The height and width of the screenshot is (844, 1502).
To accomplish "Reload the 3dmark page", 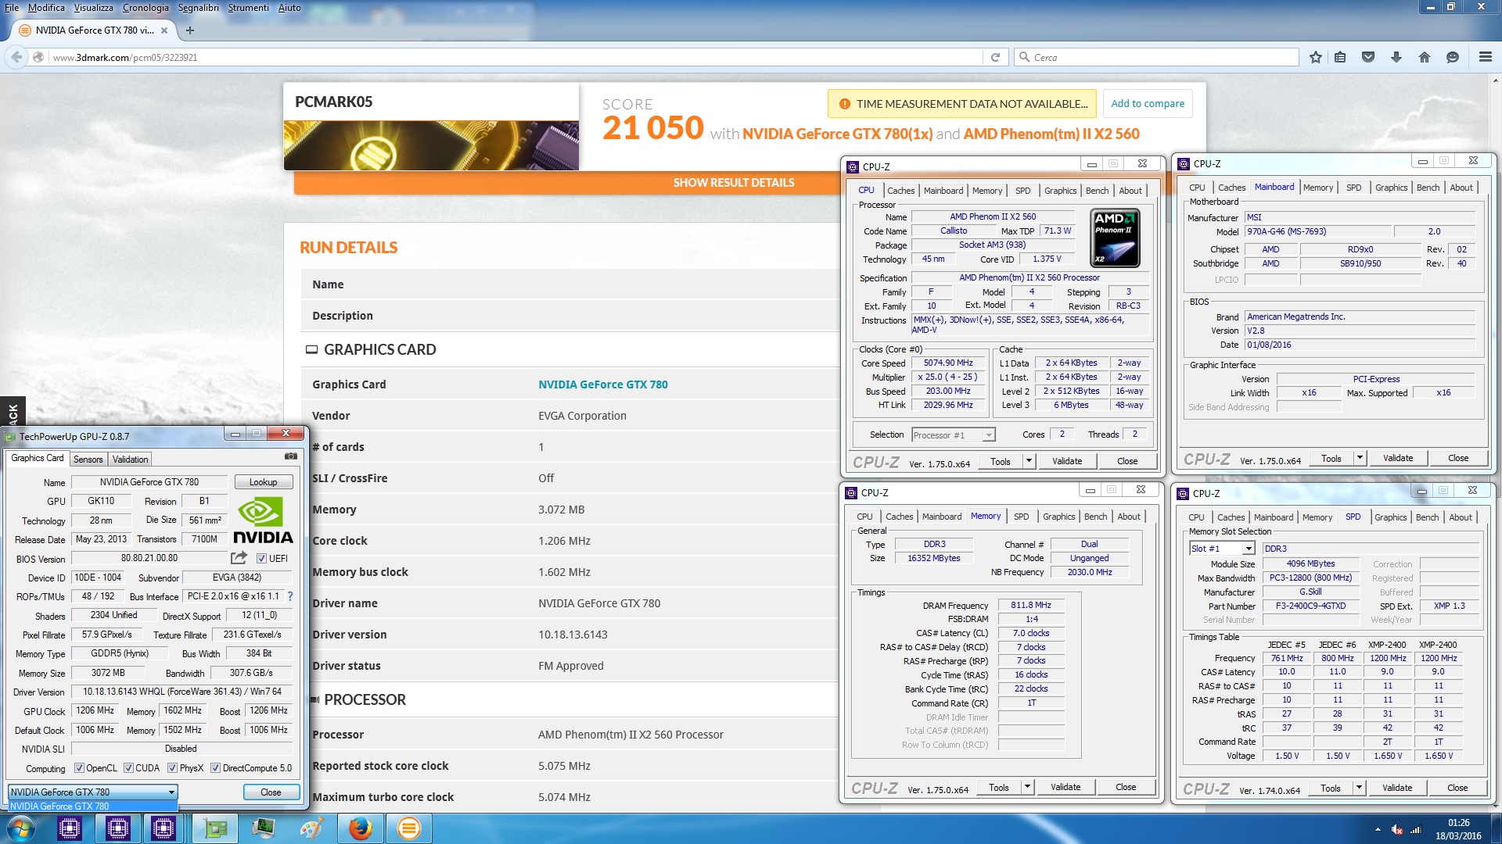I will coord(995,57).
